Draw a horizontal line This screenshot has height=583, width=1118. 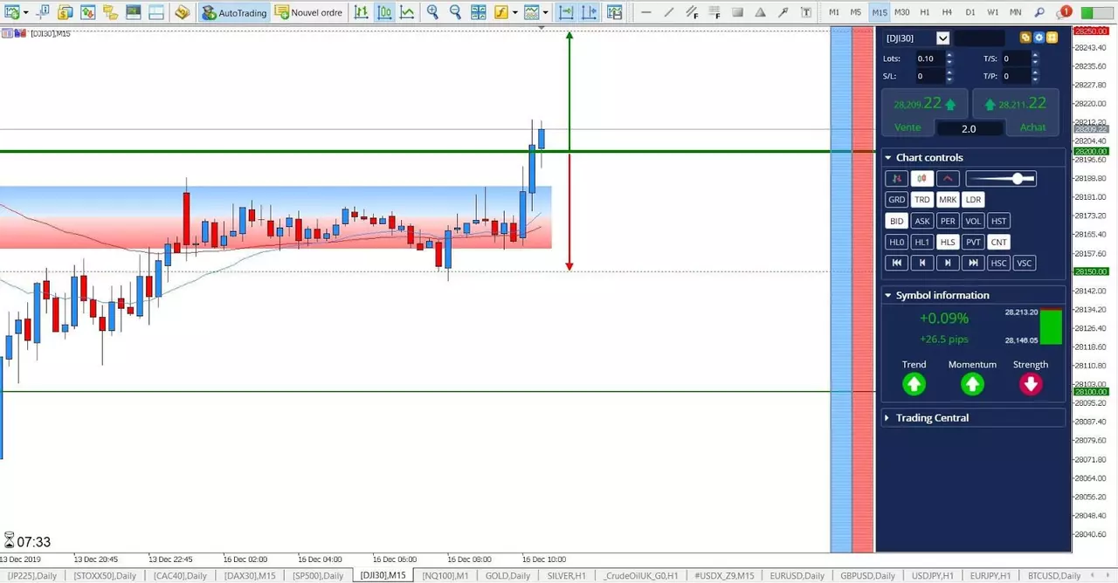[x=646, y=13]
